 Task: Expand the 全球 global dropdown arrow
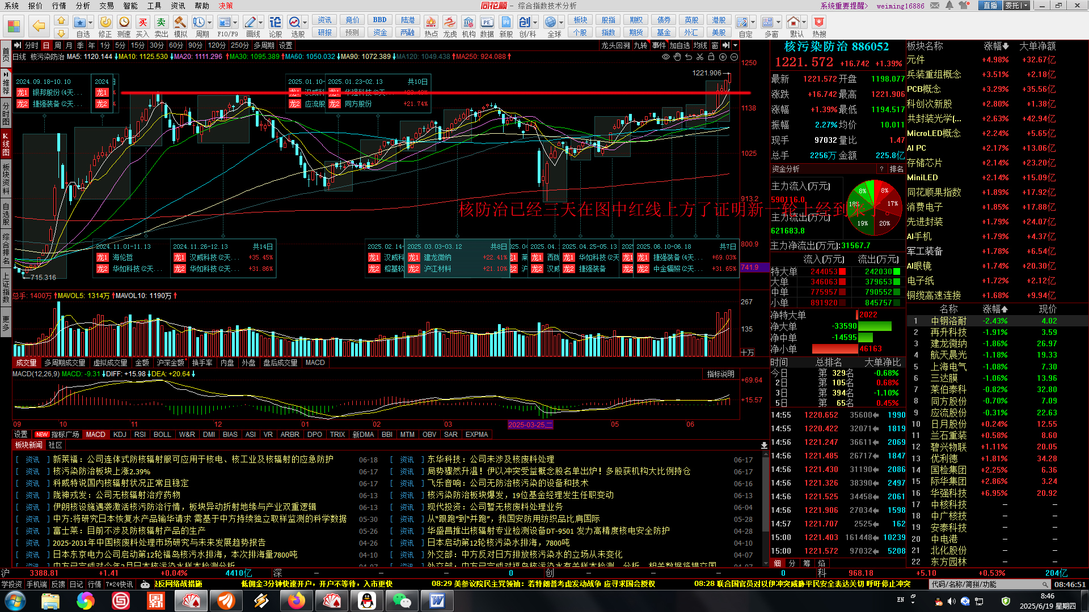tap(562, 23)
